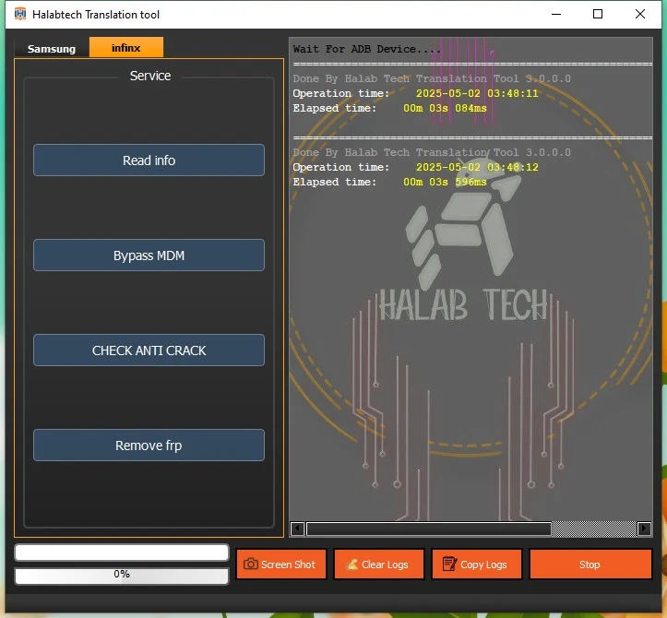Click the Read info button

[149, 160]
